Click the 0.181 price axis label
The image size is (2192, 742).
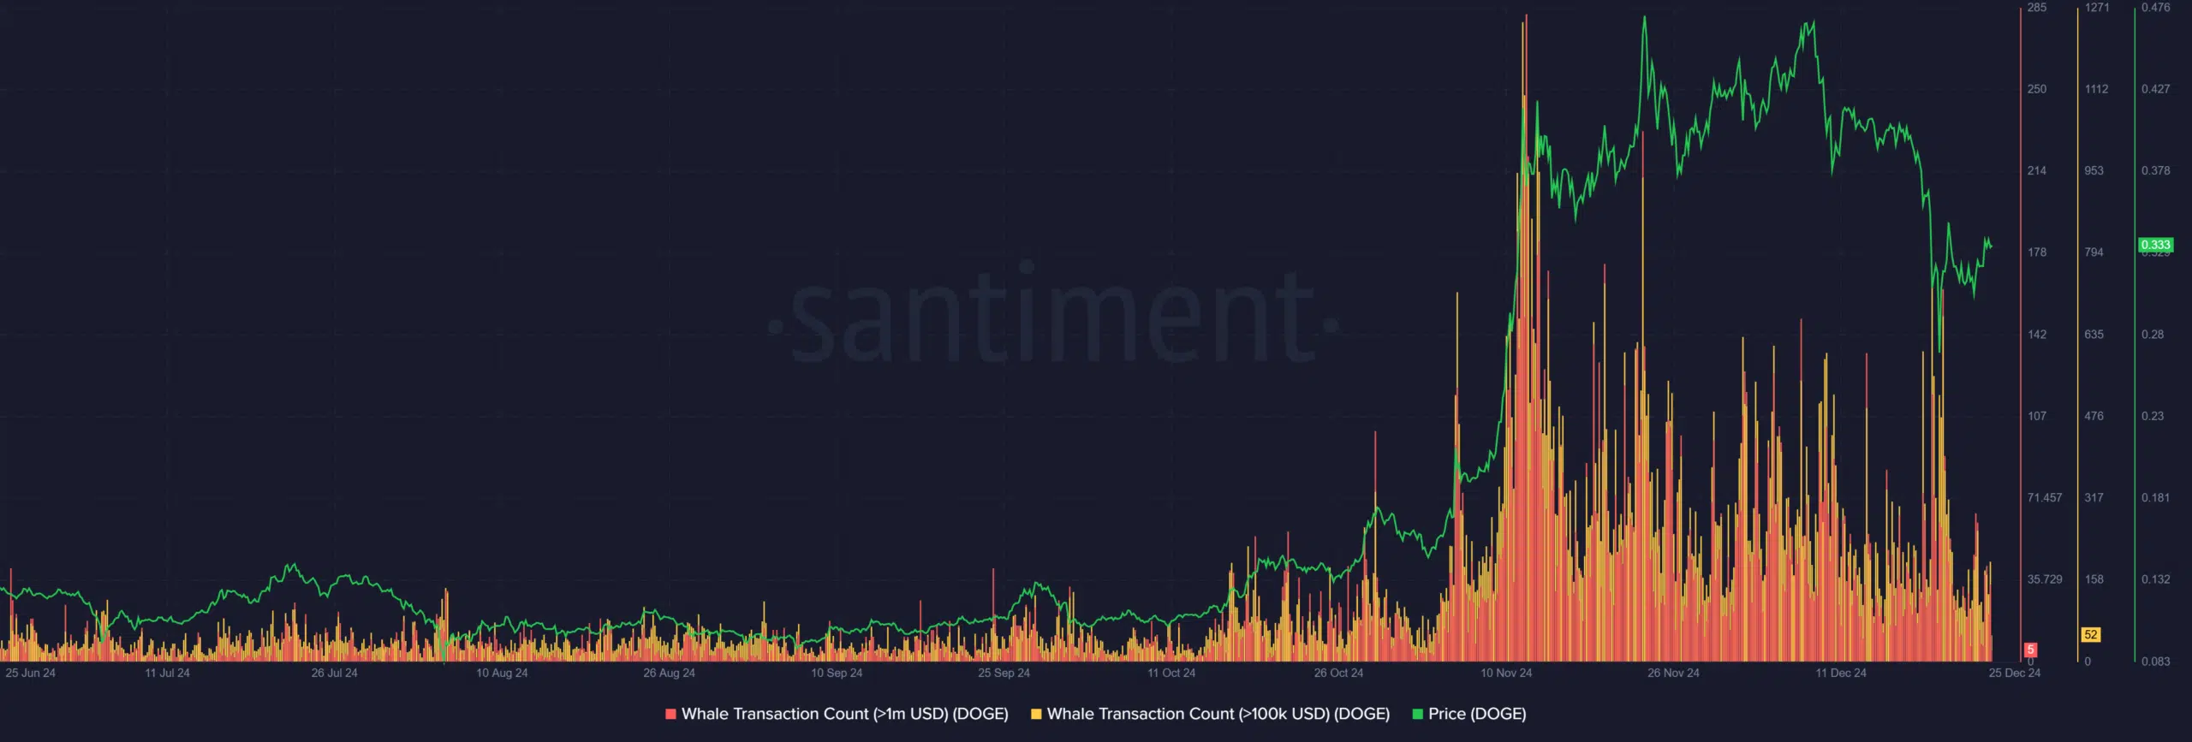(2156, 497)
